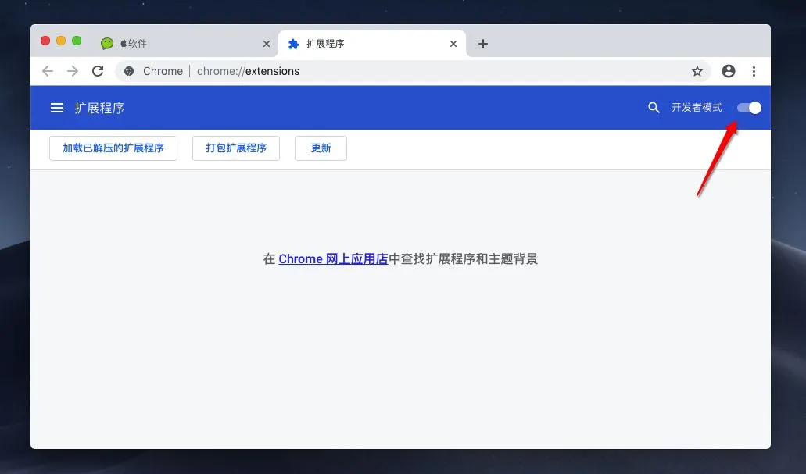Go forward with the browser forward arrow

tap(73, 71)
